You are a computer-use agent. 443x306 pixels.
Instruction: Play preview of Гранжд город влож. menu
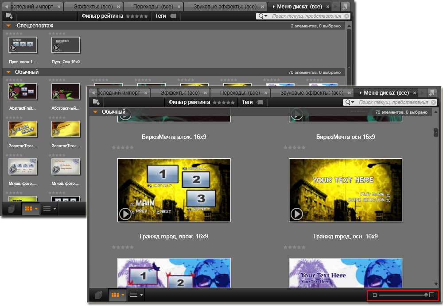[x=125, y=214]
